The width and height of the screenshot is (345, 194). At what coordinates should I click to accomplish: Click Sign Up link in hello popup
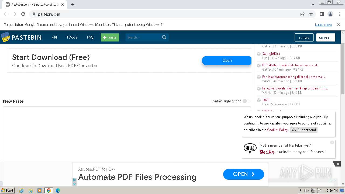[267, 152]
